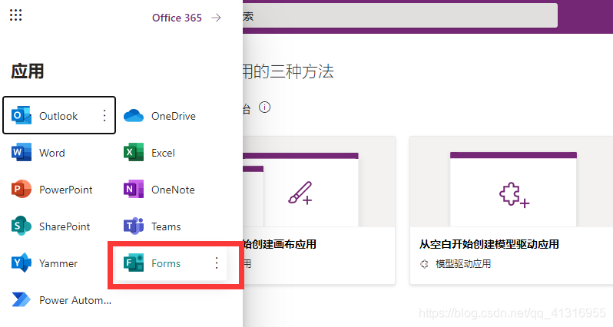The height and width of the screenshot is (327, 613).
Task: Open the PowerPoint app icon
Action: 21,190
